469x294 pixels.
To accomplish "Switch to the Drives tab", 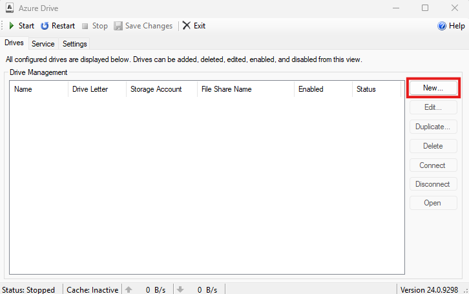I will pyautogui.click(x=14, y=43).
